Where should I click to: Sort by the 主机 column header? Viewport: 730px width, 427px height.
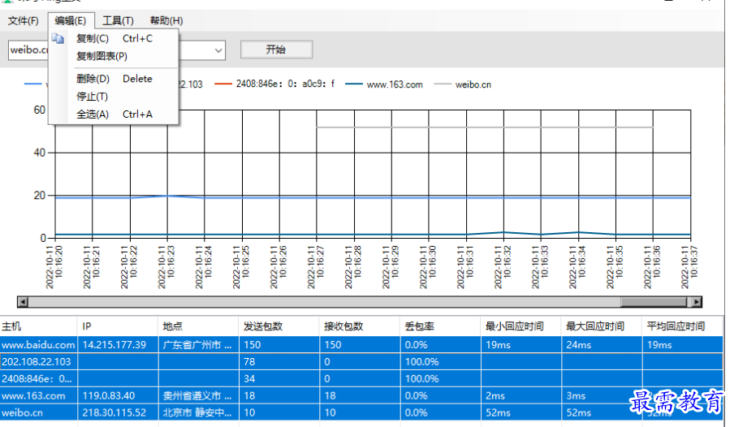pyautogui.click(x=39, y=326)
